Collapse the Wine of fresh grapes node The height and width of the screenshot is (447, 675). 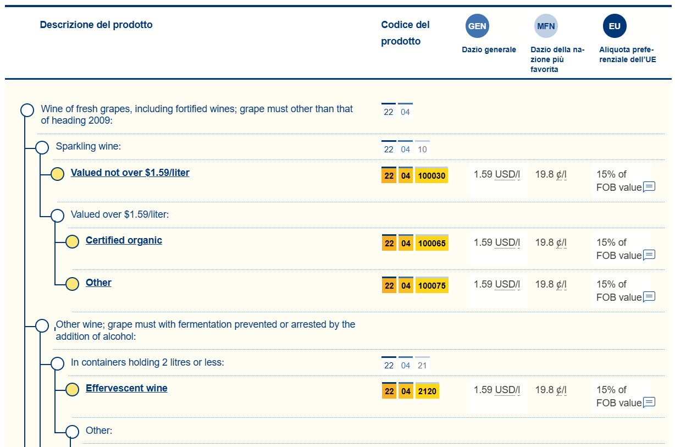[x=27, y=110]
